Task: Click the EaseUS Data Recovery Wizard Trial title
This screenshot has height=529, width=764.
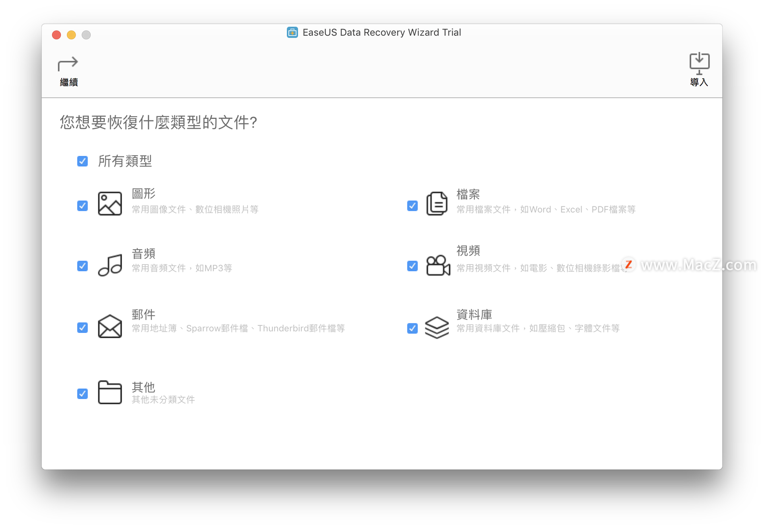Action: pyautogui.click(x=382, y=33)
